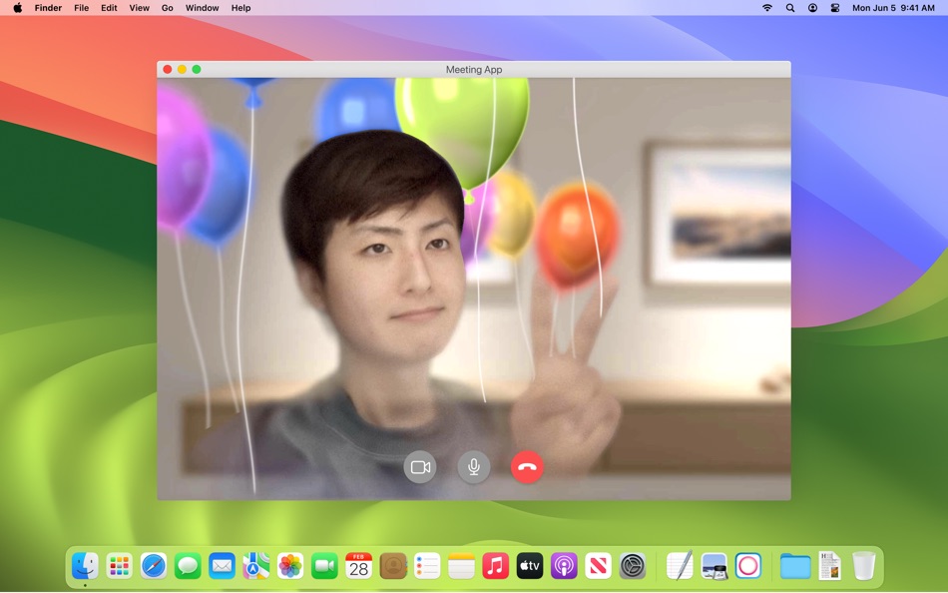Toggle the camera off in the call
The image size is (948, 593).
coord(420,466)
